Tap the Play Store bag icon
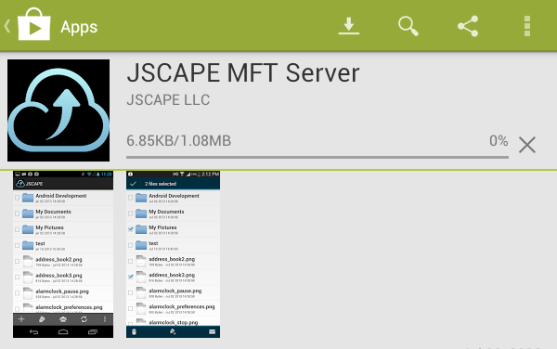557x349 pixels. click(x=34, y=24)
